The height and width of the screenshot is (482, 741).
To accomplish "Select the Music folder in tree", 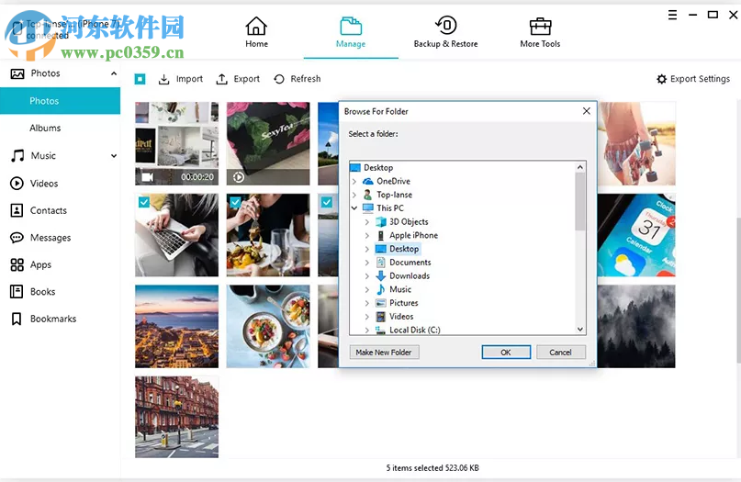I will (x=400, y=290).
